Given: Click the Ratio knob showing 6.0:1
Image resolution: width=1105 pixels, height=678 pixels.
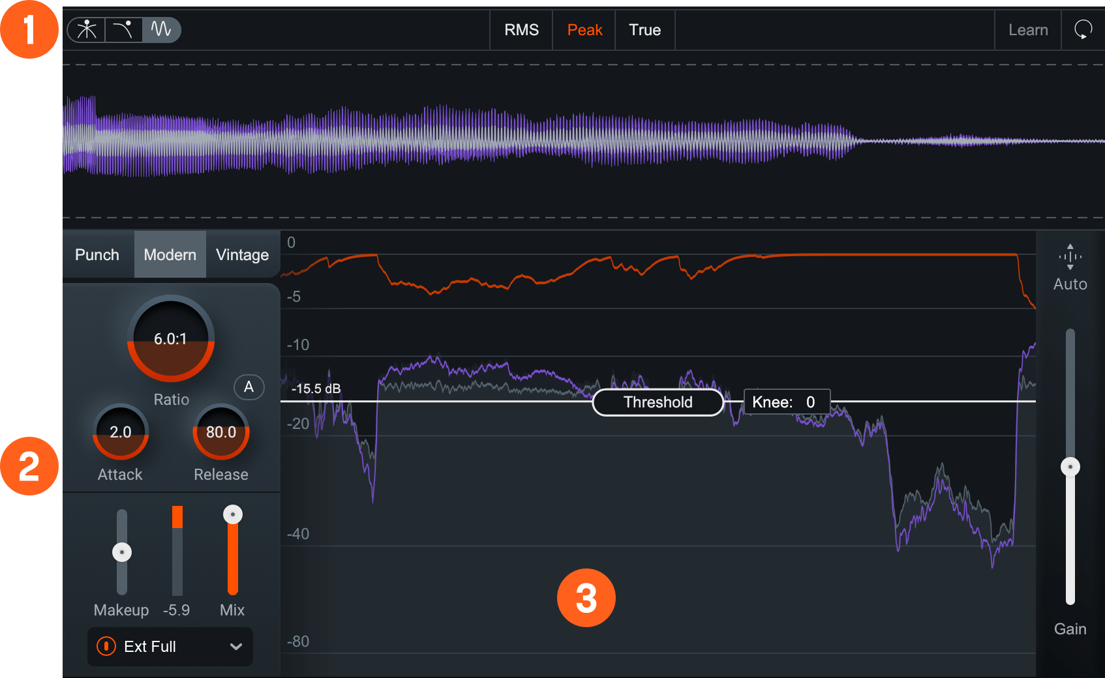Looking at the screenshot, I should click(x=170, y=338).
